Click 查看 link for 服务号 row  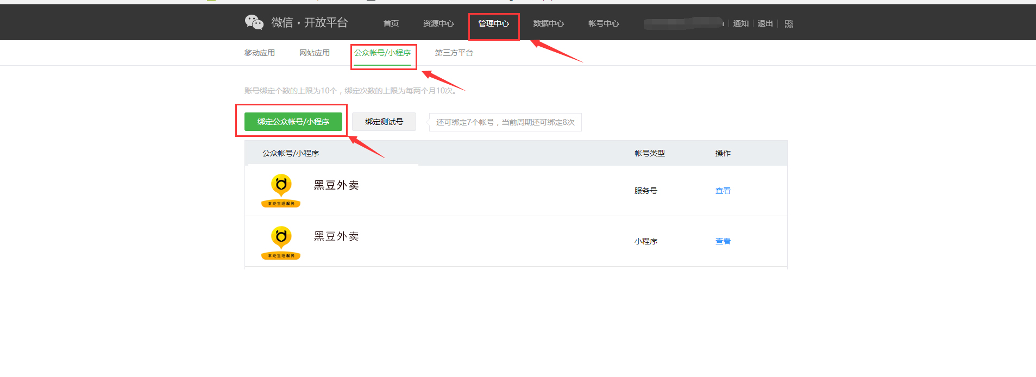click(723, 191)
